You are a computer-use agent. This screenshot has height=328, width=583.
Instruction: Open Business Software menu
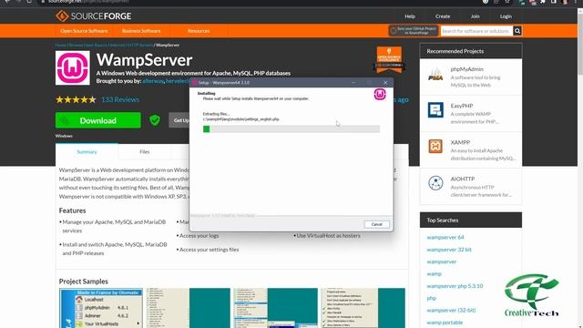point(141,31)
